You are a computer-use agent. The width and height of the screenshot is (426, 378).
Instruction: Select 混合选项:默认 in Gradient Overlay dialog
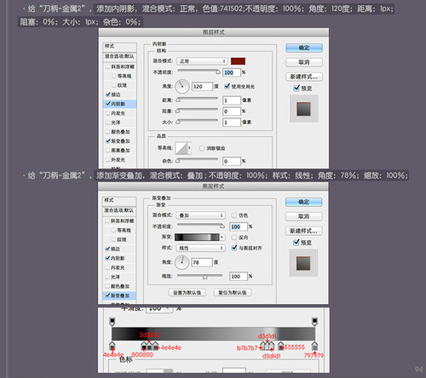(119, 210)
